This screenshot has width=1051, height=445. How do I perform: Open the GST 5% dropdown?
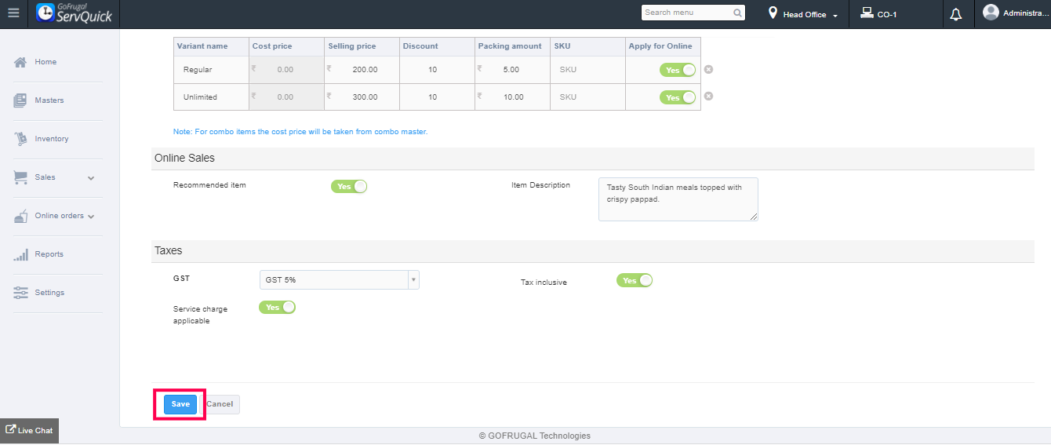(339, 280)
